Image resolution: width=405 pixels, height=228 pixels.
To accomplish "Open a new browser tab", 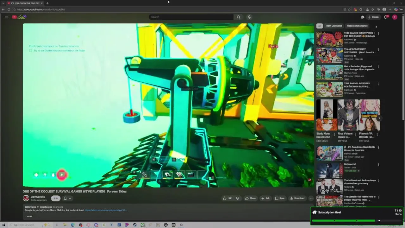I will (x=47, y=3).
